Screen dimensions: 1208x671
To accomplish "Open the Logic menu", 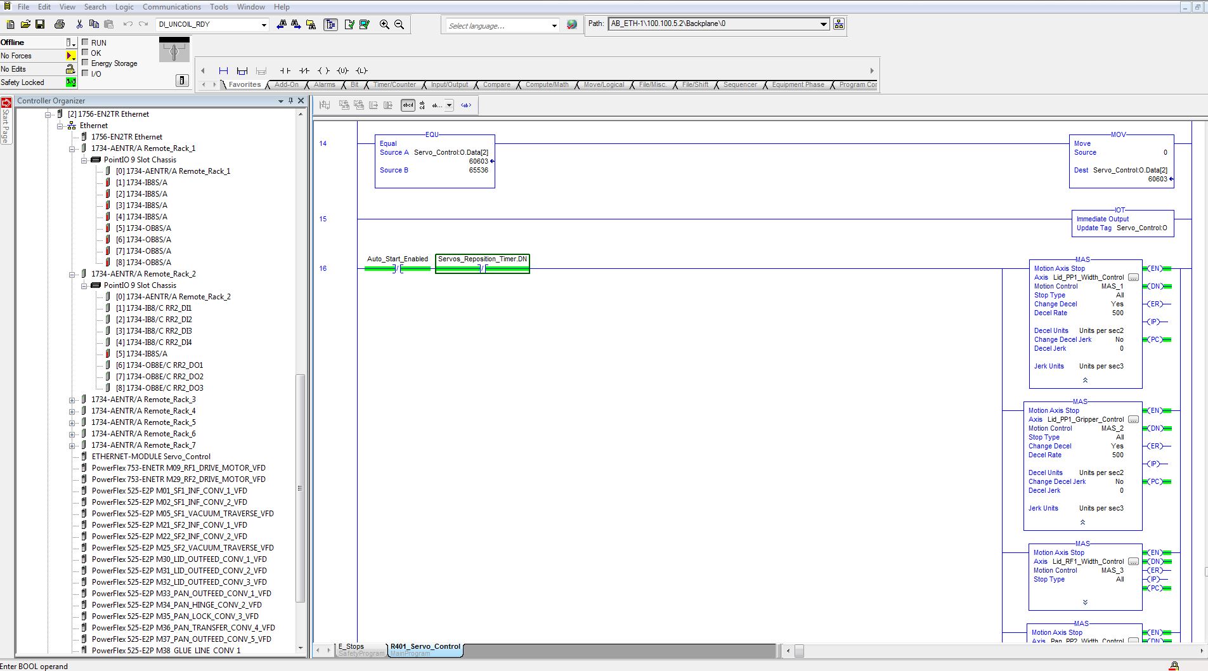I will pyautogui.click(x=124, y=7).
